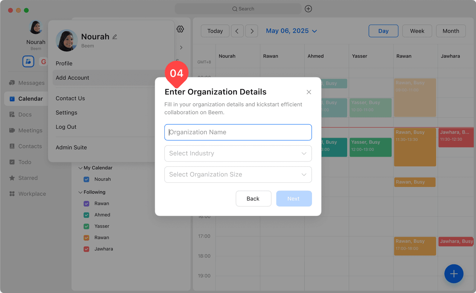Switch to Week view tab
This screenshot has height=293, width=476.
[417, 31]
